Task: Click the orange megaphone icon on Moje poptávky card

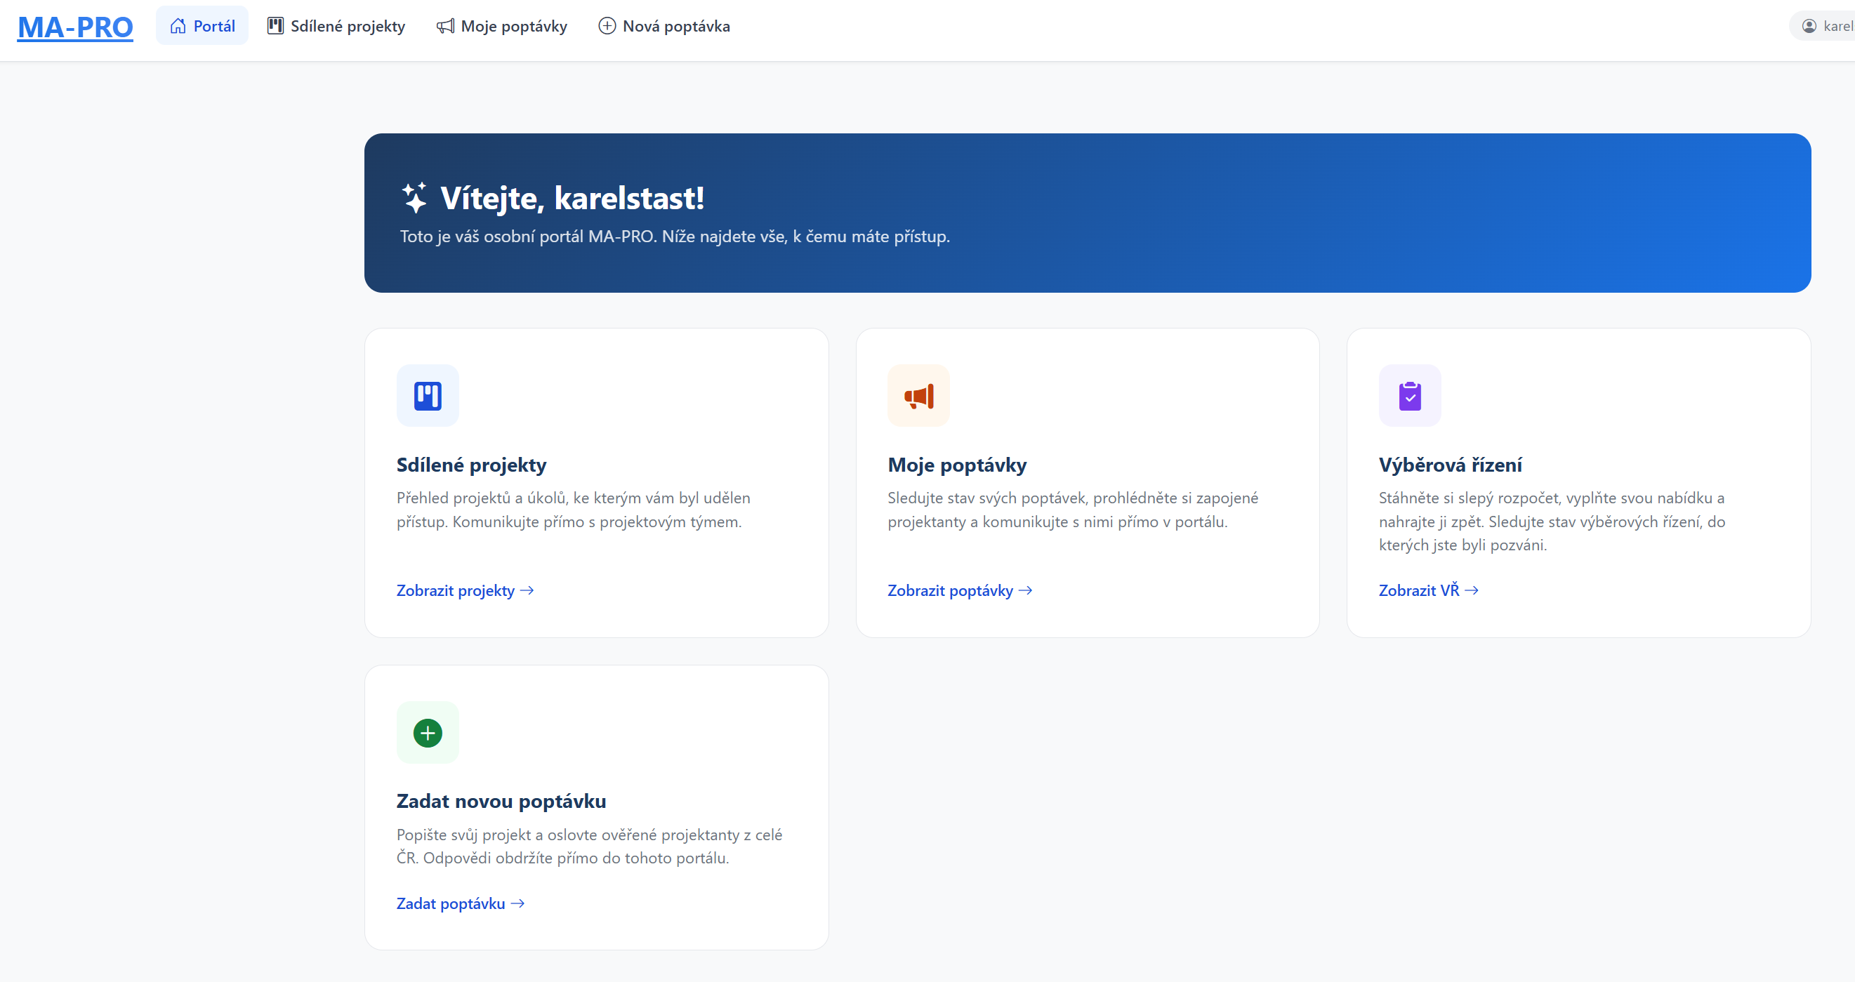Action: tap(919, 395)
